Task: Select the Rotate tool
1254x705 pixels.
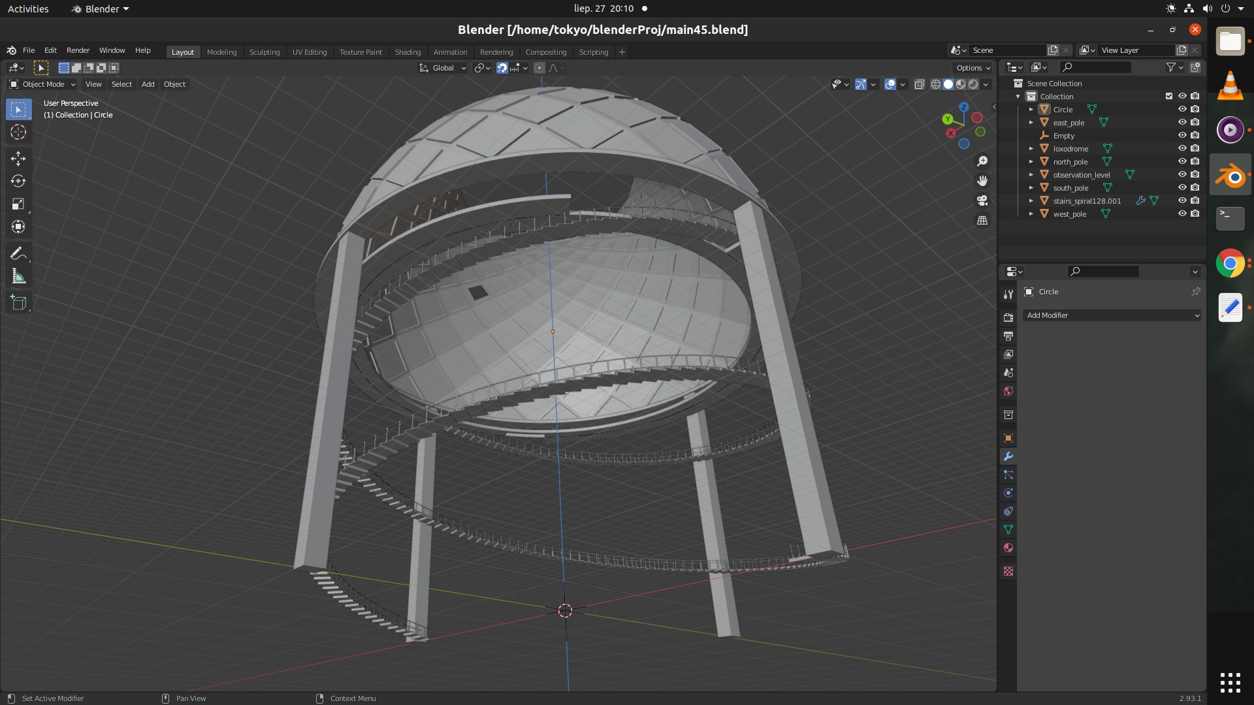Action: click(x=18, y=181)
